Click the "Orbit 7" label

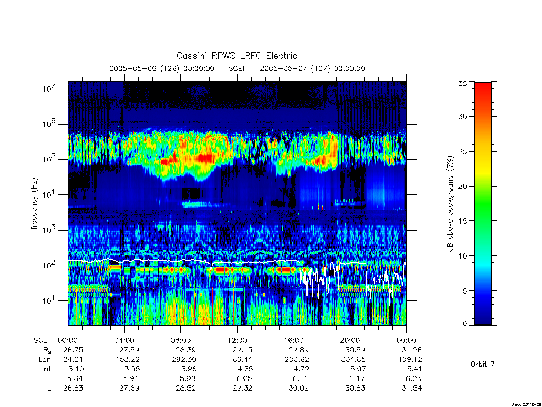click(483, 364)
